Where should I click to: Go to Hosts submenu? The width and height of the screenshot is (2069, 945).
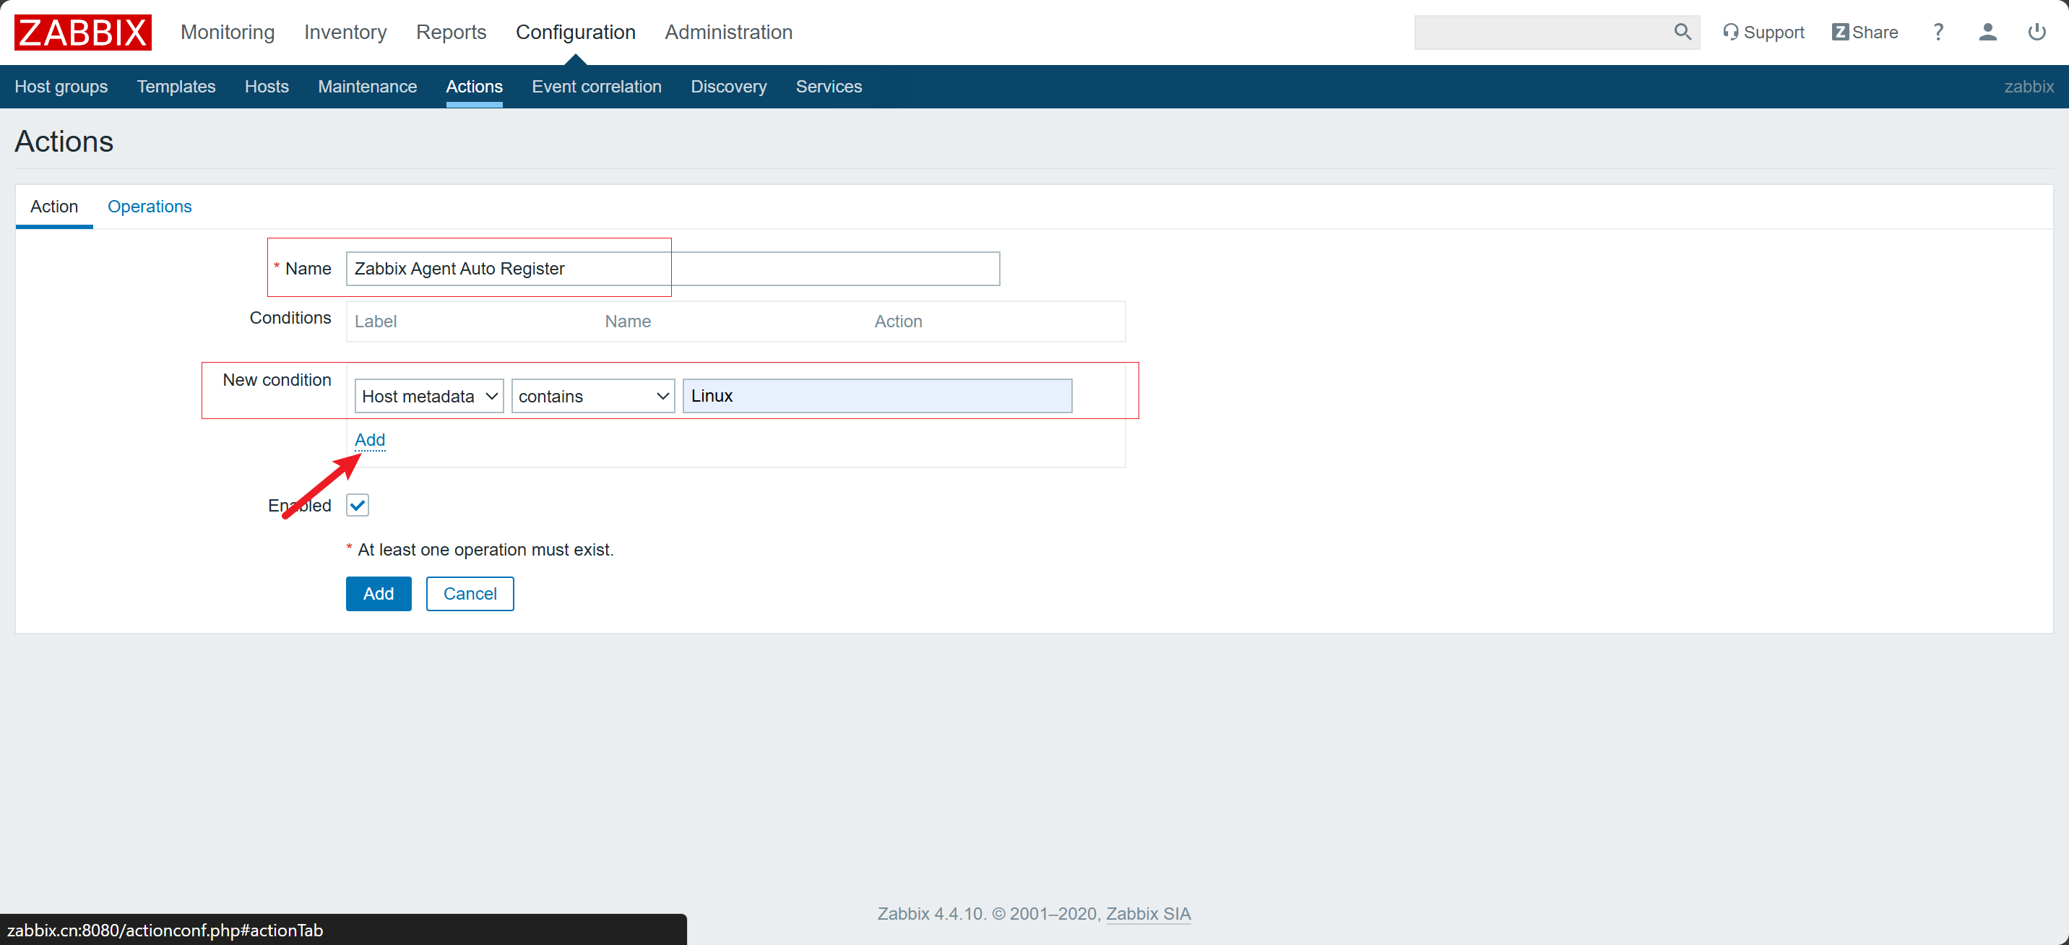(266, 87)
